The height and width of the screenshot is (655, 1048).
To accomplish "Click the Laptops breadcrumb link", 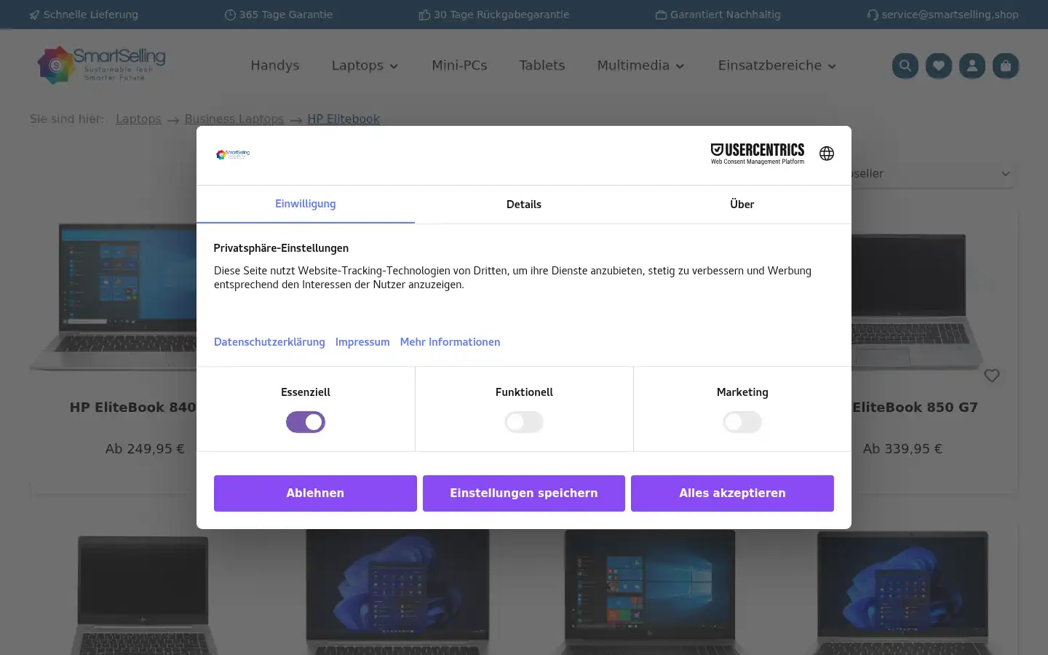I will click(x=138, y=119).
